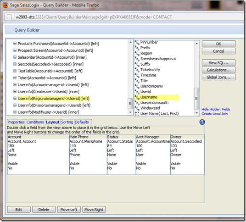Open Calculations dialog
The width and height of the screenshot is (246, 222).
[219, 70]
